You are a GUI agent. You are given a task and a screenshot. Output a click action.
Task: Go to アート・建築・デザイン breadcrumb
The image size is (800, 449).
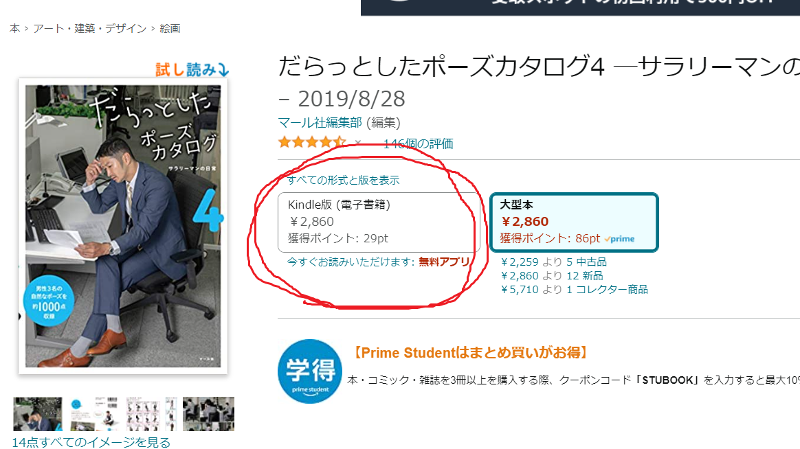(x=90, y=29)
